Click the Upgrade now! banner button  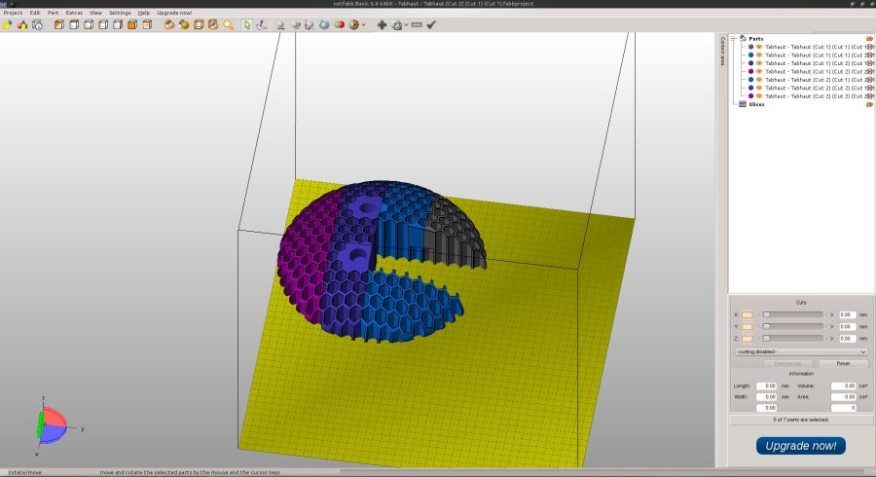(x=800, y=445)
